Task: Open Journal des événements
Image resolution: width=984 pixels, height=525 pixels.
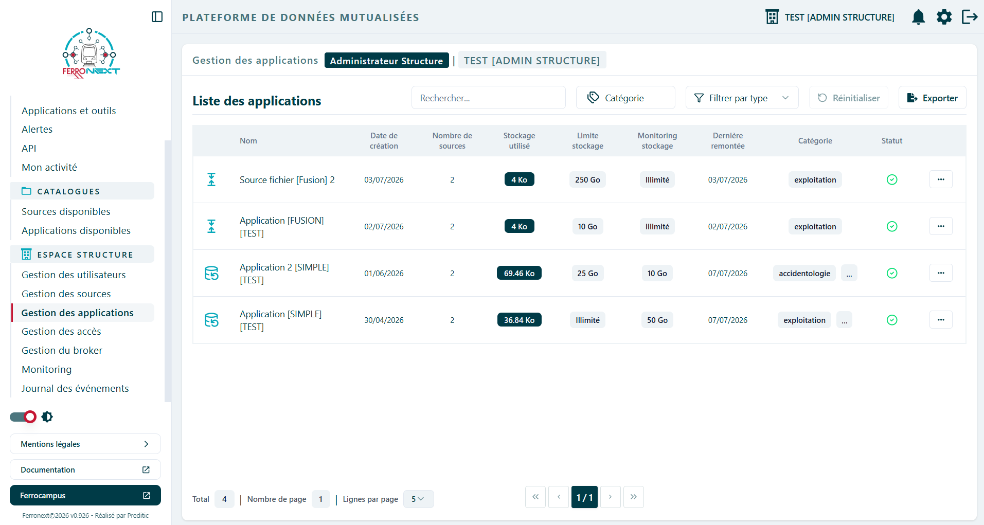Action: [x=75, y=388]
